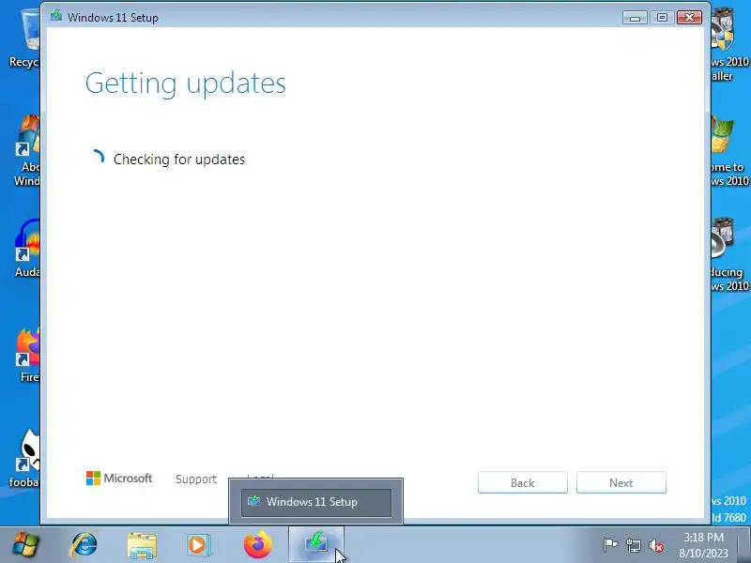Click the Next button in Setup
Screen dimensions: 751x563
[x=621, y=482]
